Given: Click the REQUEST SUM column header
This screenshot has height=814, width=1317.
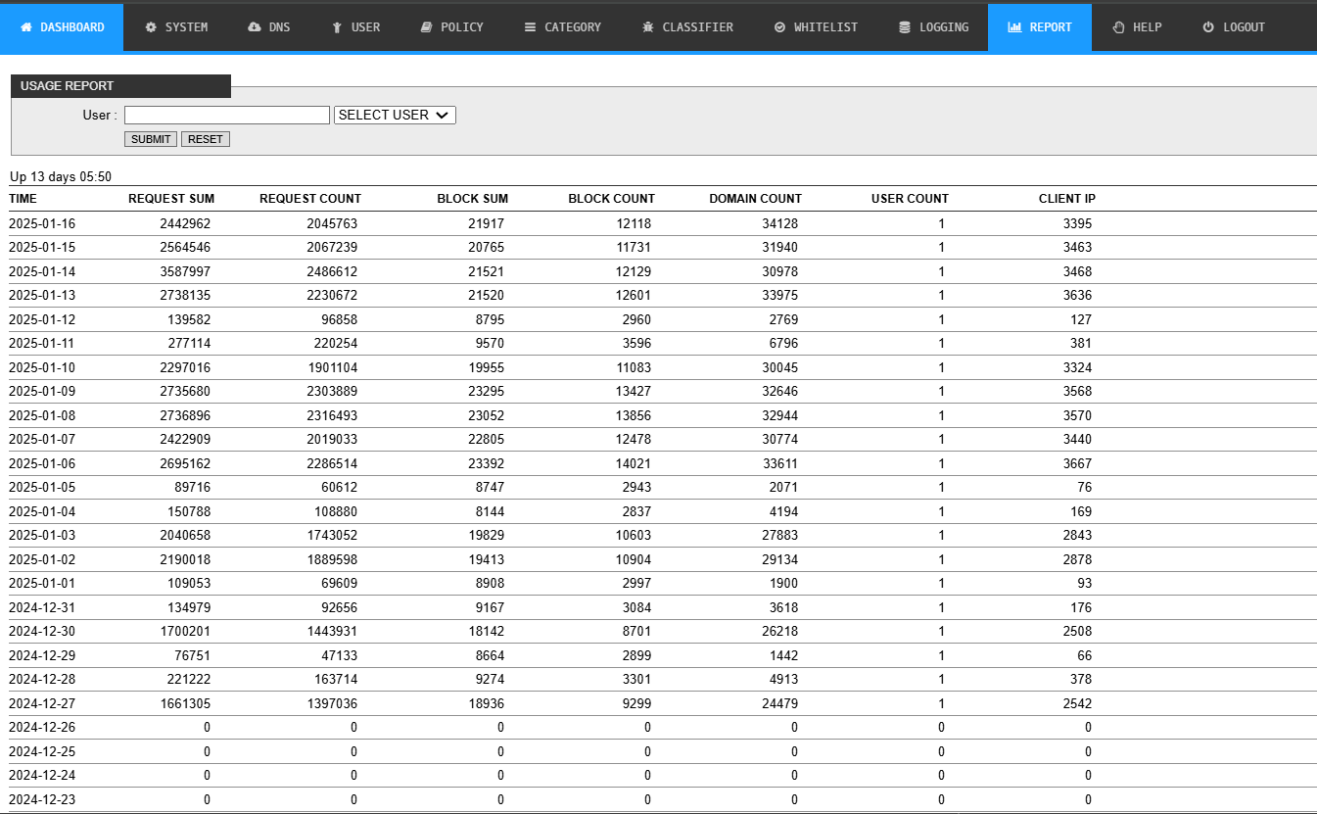Looking at the screenshot, I should (x=171, y=199).
